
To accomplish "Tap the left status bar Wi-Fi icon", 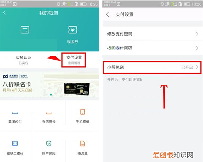I will (64, 4).
